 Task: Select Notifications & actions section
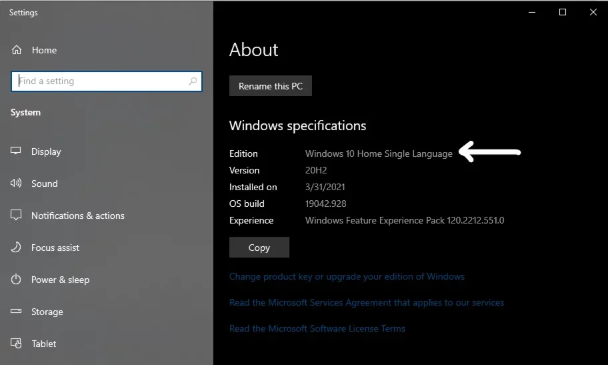click(77, 216)
